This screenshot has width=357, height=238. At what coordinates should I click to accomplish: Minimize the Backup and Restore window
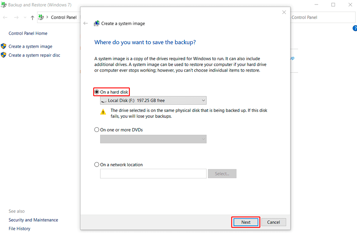click(316, 4)
